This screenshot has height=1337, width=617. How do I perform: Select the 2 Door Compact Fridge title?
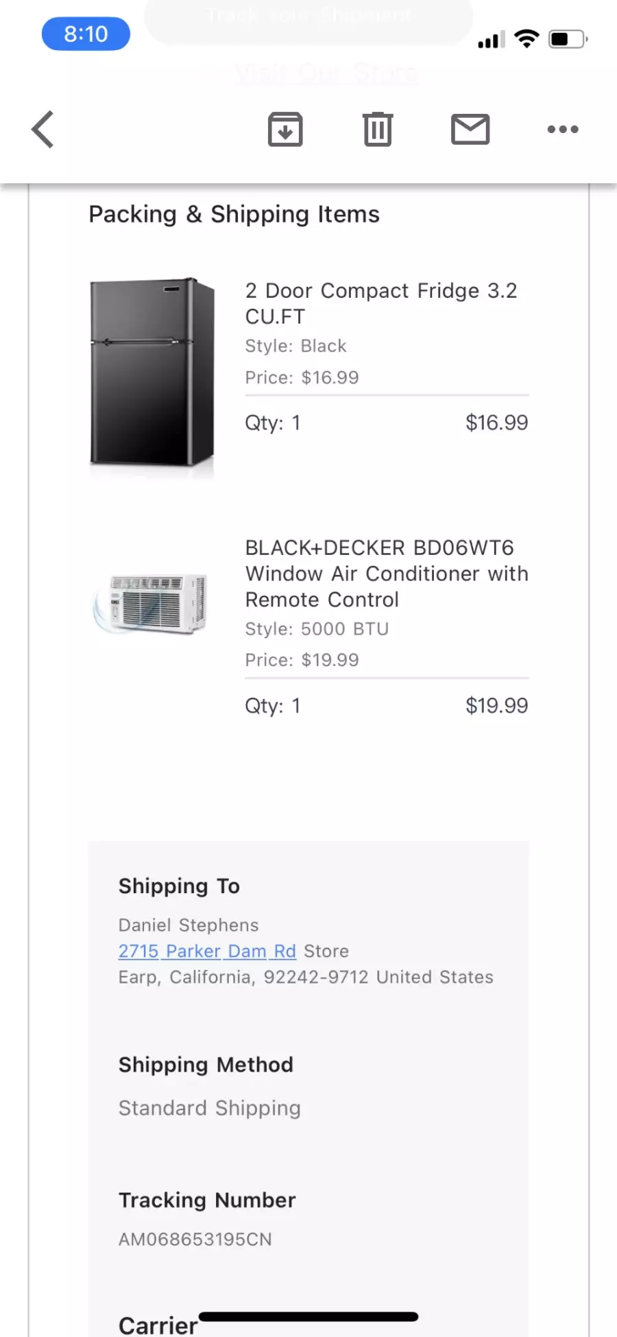point(381,303)
